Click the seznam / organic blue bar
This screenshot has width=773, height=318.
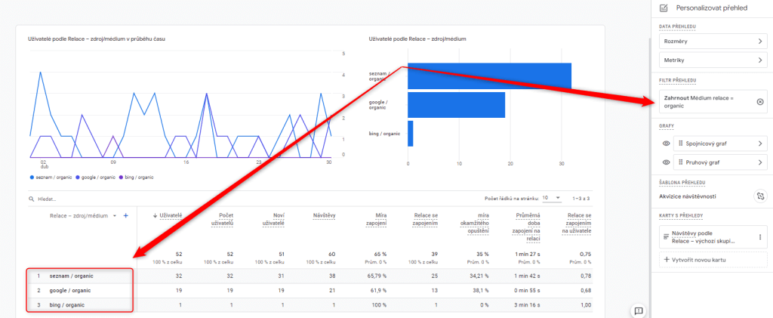[489, 76]
